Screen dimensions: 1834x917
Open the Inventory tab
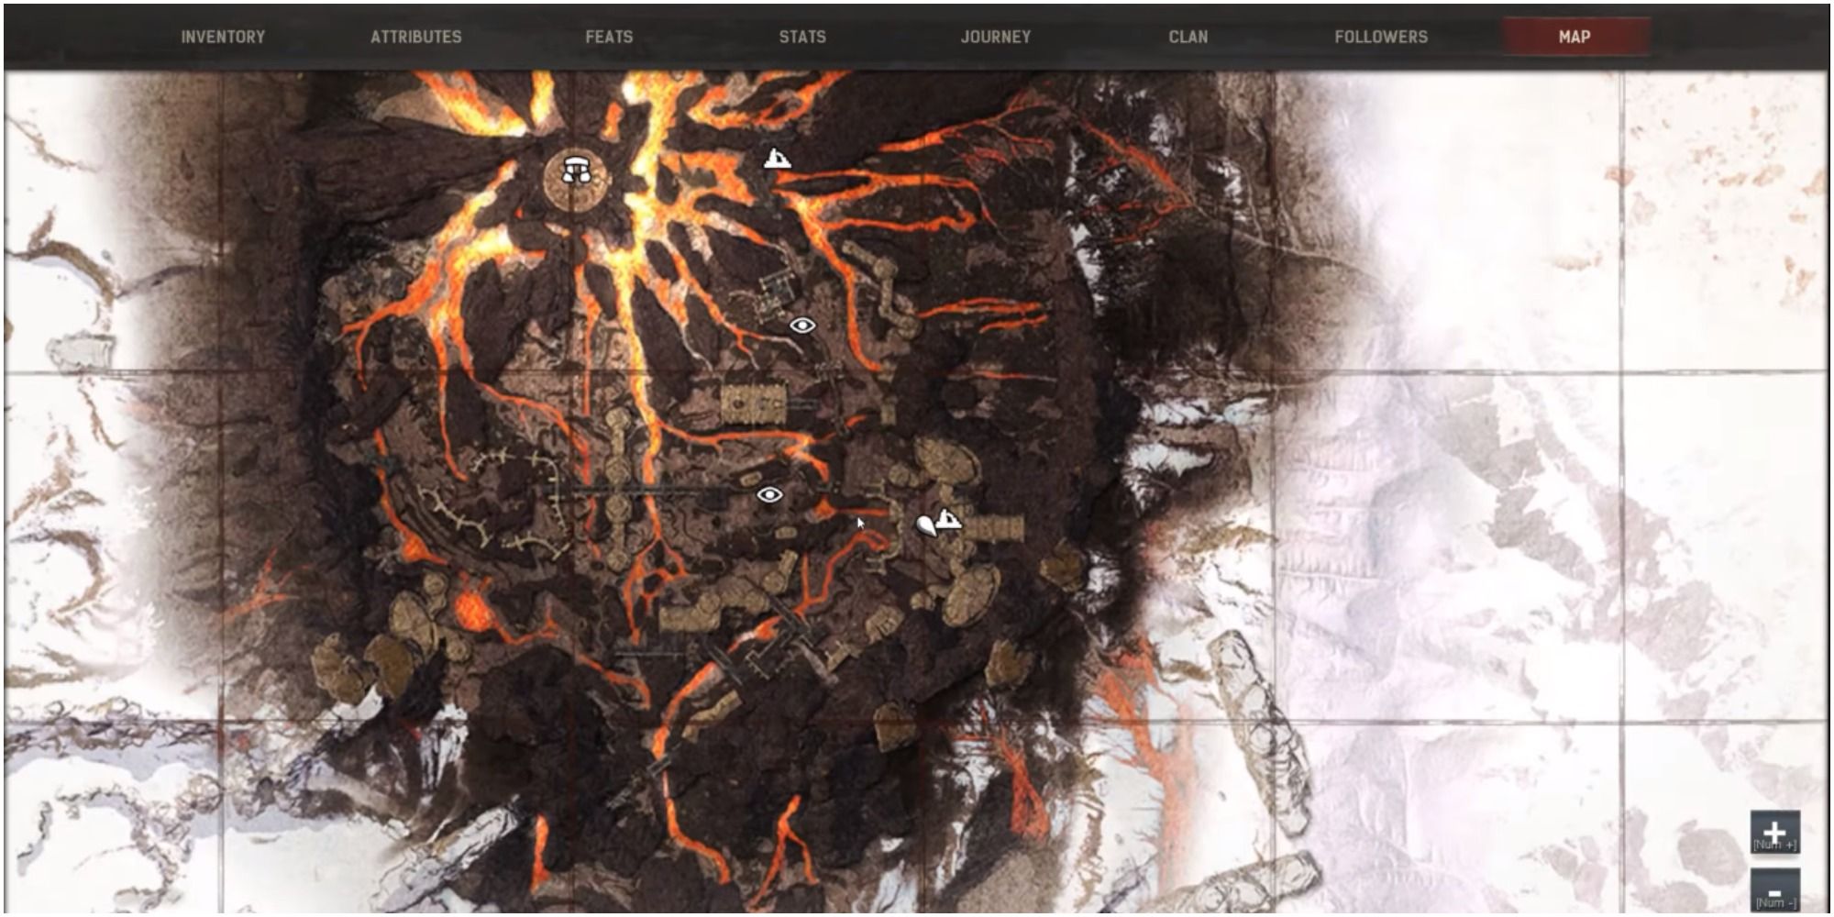tap(223, 37)
